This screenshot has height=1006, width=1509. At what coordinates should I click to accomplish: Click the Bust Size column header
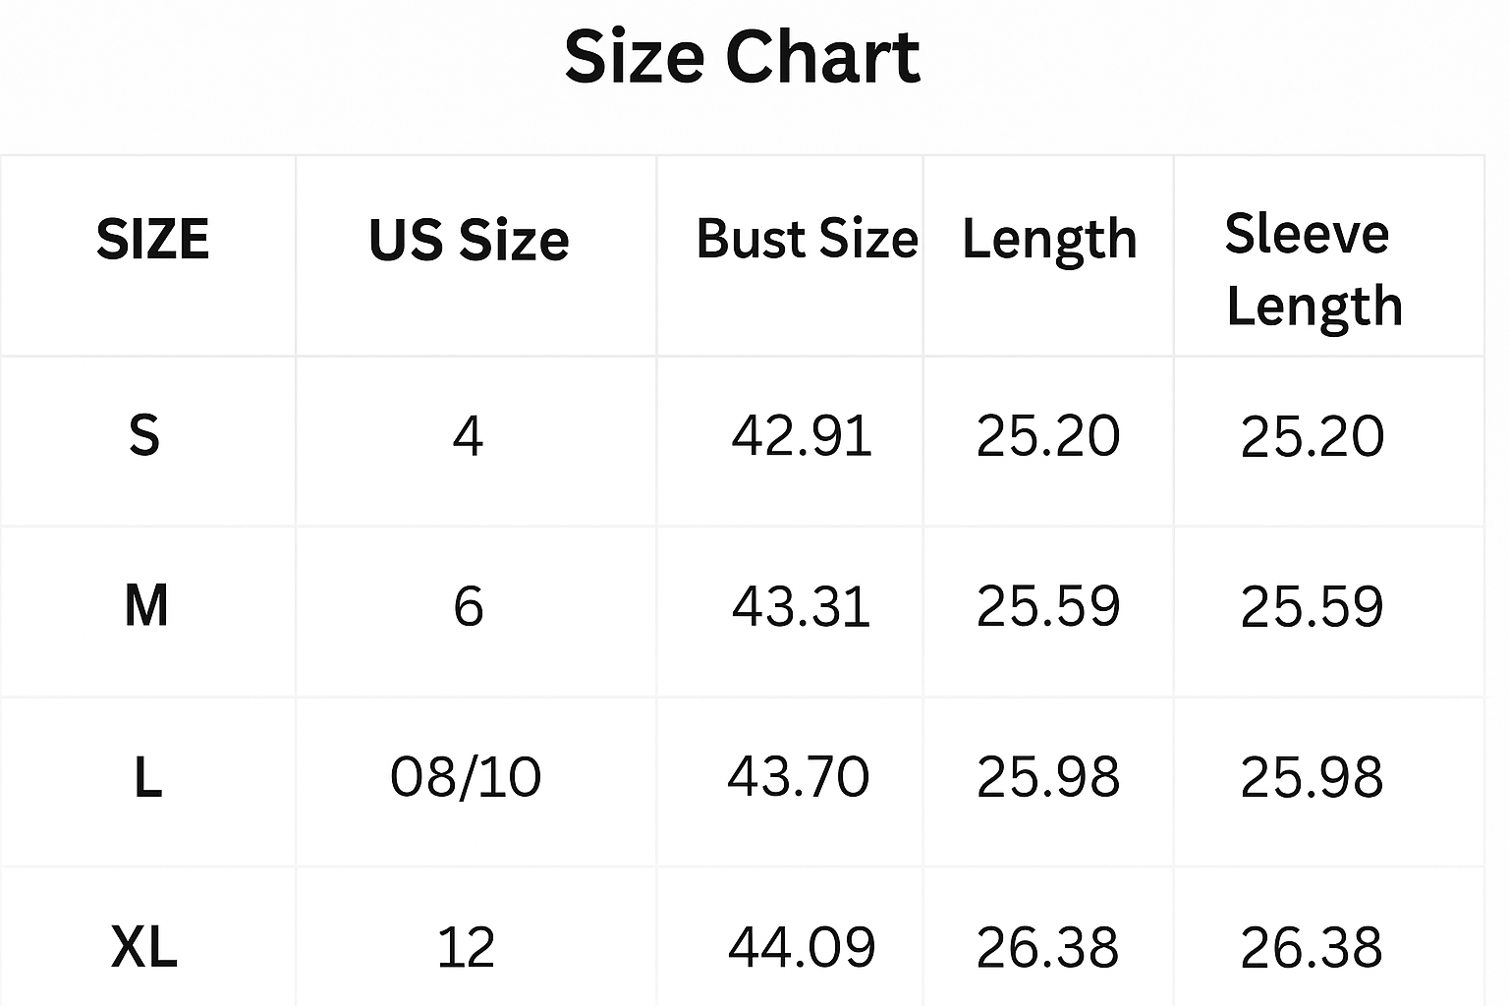tap(807, 239)
